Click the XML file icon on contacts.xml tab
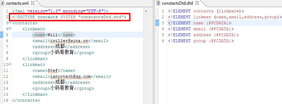 click(3, 3)
